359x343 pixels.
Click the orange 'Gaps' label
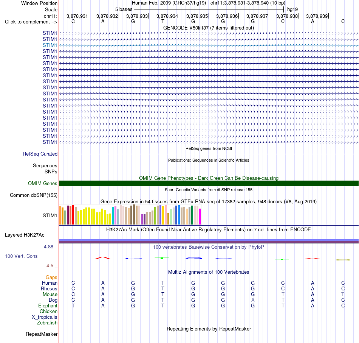click(x=51, y=278)
